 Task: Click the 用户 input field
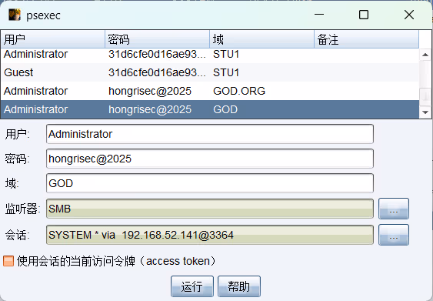tap(210, 134)
